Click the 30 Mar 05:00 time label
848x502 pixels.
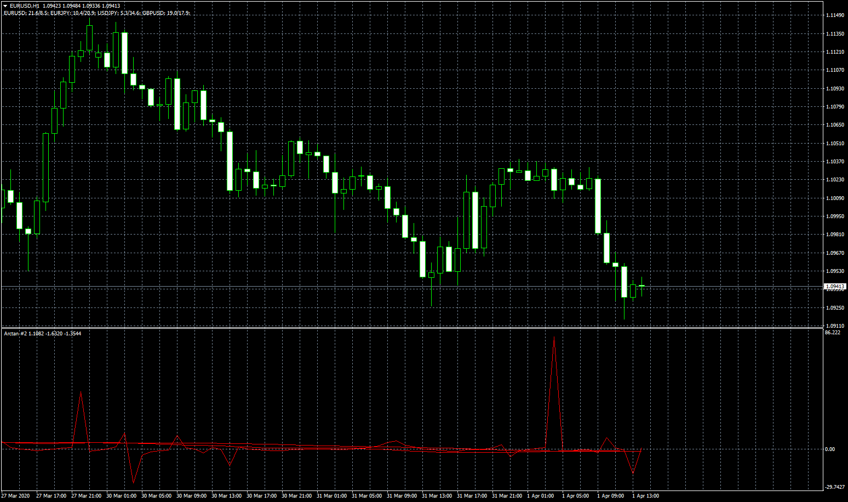pyautogui.click(x=156, y=496)
